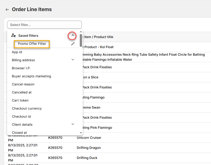Viewport: 211px width, 165px height.
Task: Expand the Client details filter submenu
Action: pyautogui.click(x=73, y=124)
